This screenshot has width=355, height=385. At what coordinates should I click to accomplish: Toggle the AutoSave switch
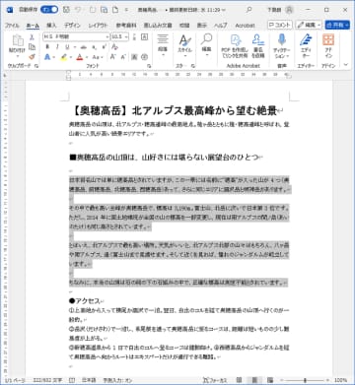(x=49, y=10)
